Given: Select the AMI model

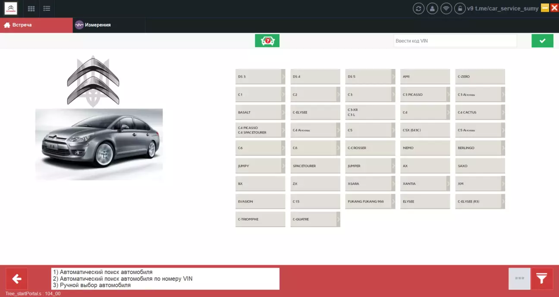Looking at the screenshot, I should (x=425, y=77).
